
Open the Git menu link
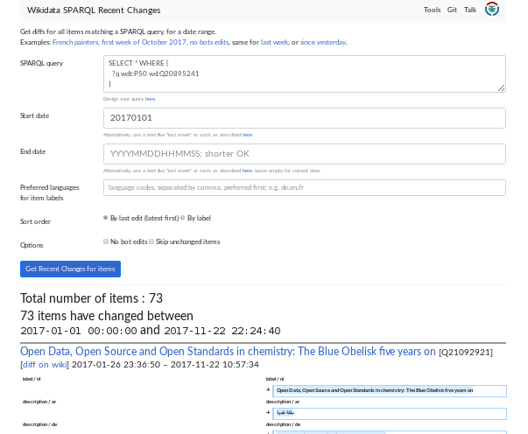click(x=452, y=10)
